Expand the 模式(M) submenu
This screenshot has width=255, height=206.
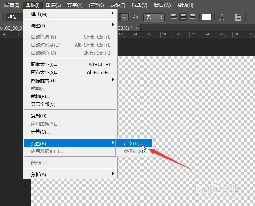(x=70, y=14)
